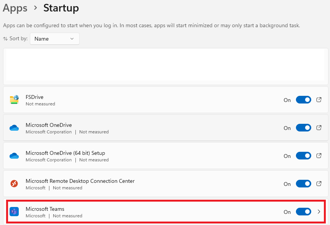Viewport: 330px width, 225px height.
Task: Toggle Microsoft Remote Desktop Connection Center startup
Action: (303, 184)
